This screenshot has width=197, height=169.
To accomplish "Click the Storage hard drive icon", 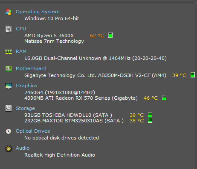I will (x=9, y=108).
